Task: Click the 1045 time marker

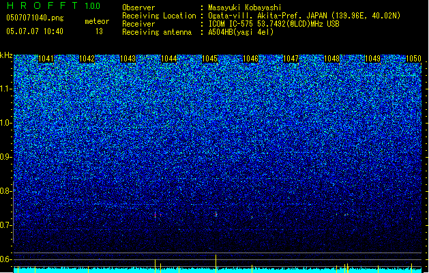Action: point(209,59)
